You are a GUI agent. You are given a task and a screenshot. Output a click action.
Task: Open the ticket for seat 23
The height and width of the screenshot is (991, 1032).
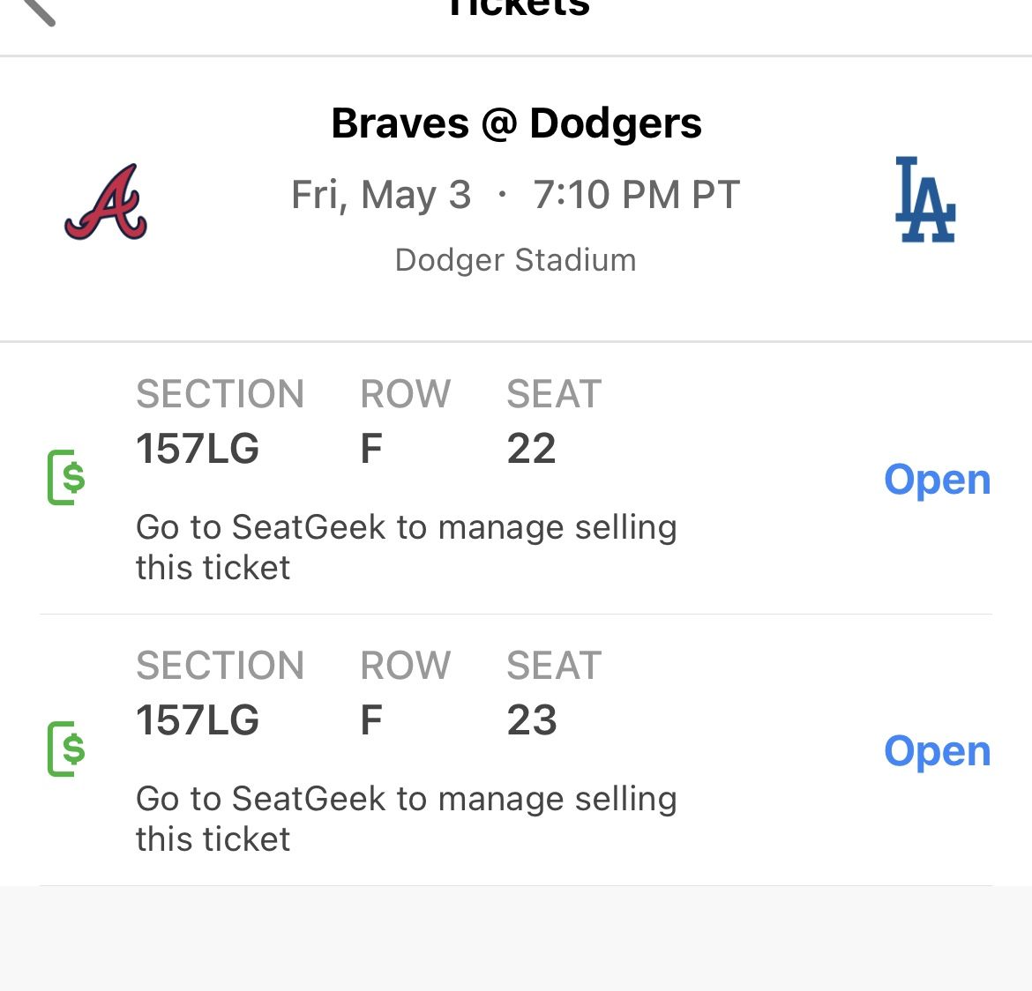937,751
